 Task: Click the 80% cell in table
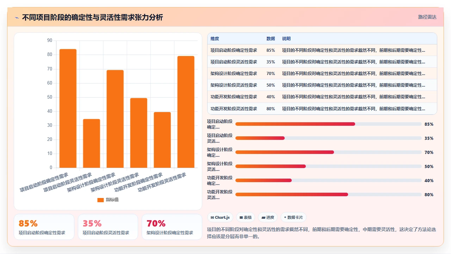point(271,109)
